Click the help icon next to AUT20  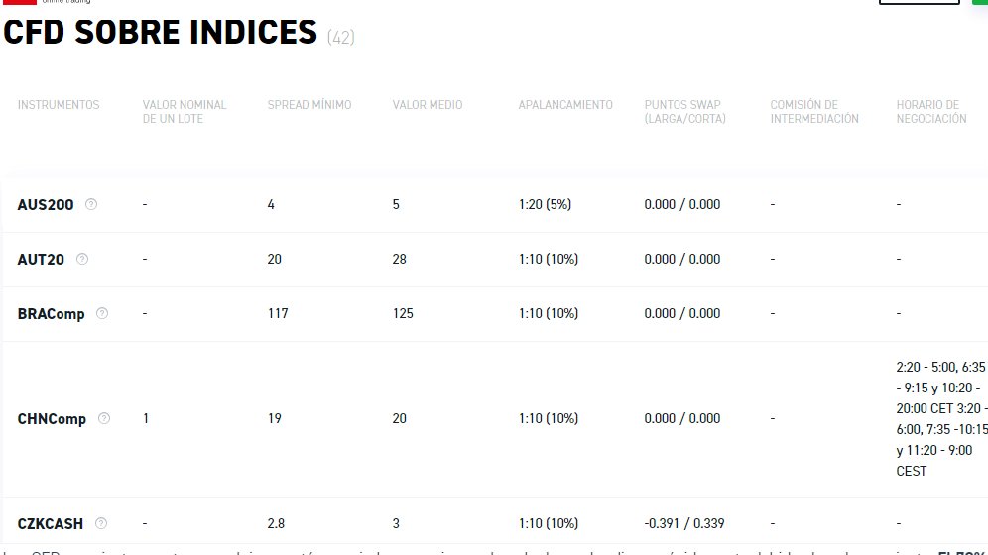[82, 259]
